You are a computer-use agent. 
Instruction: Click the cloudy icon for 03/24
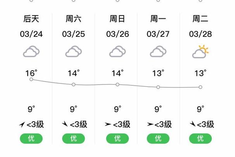pos(31,52)
